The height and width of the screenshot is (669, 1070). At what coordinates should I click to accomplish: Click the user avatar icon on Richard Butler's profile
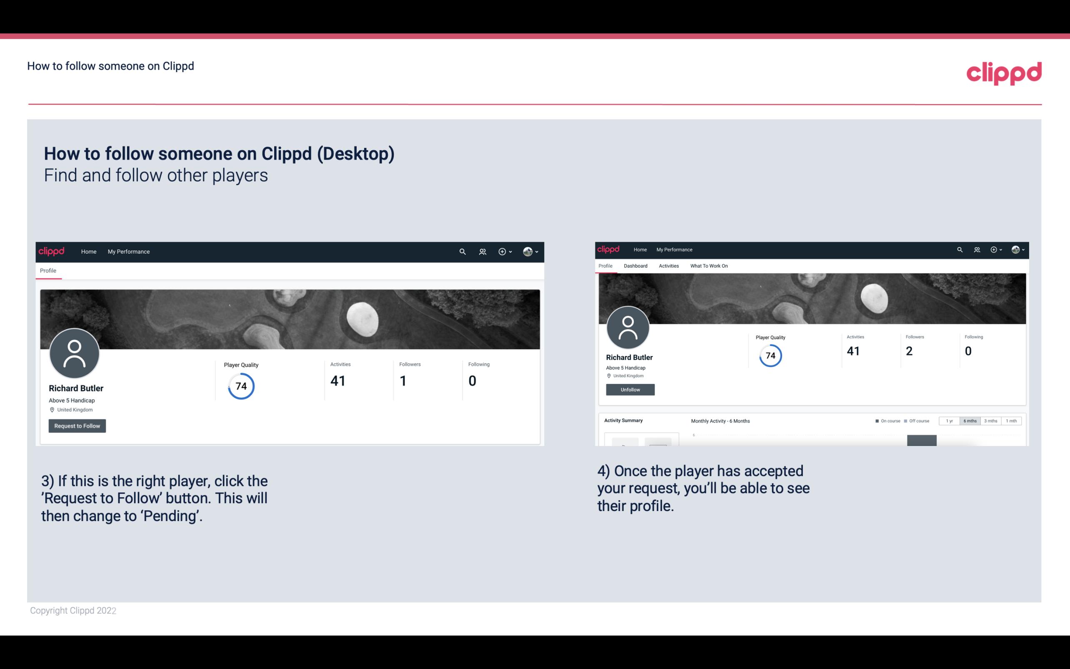click(x=75, y=354)
